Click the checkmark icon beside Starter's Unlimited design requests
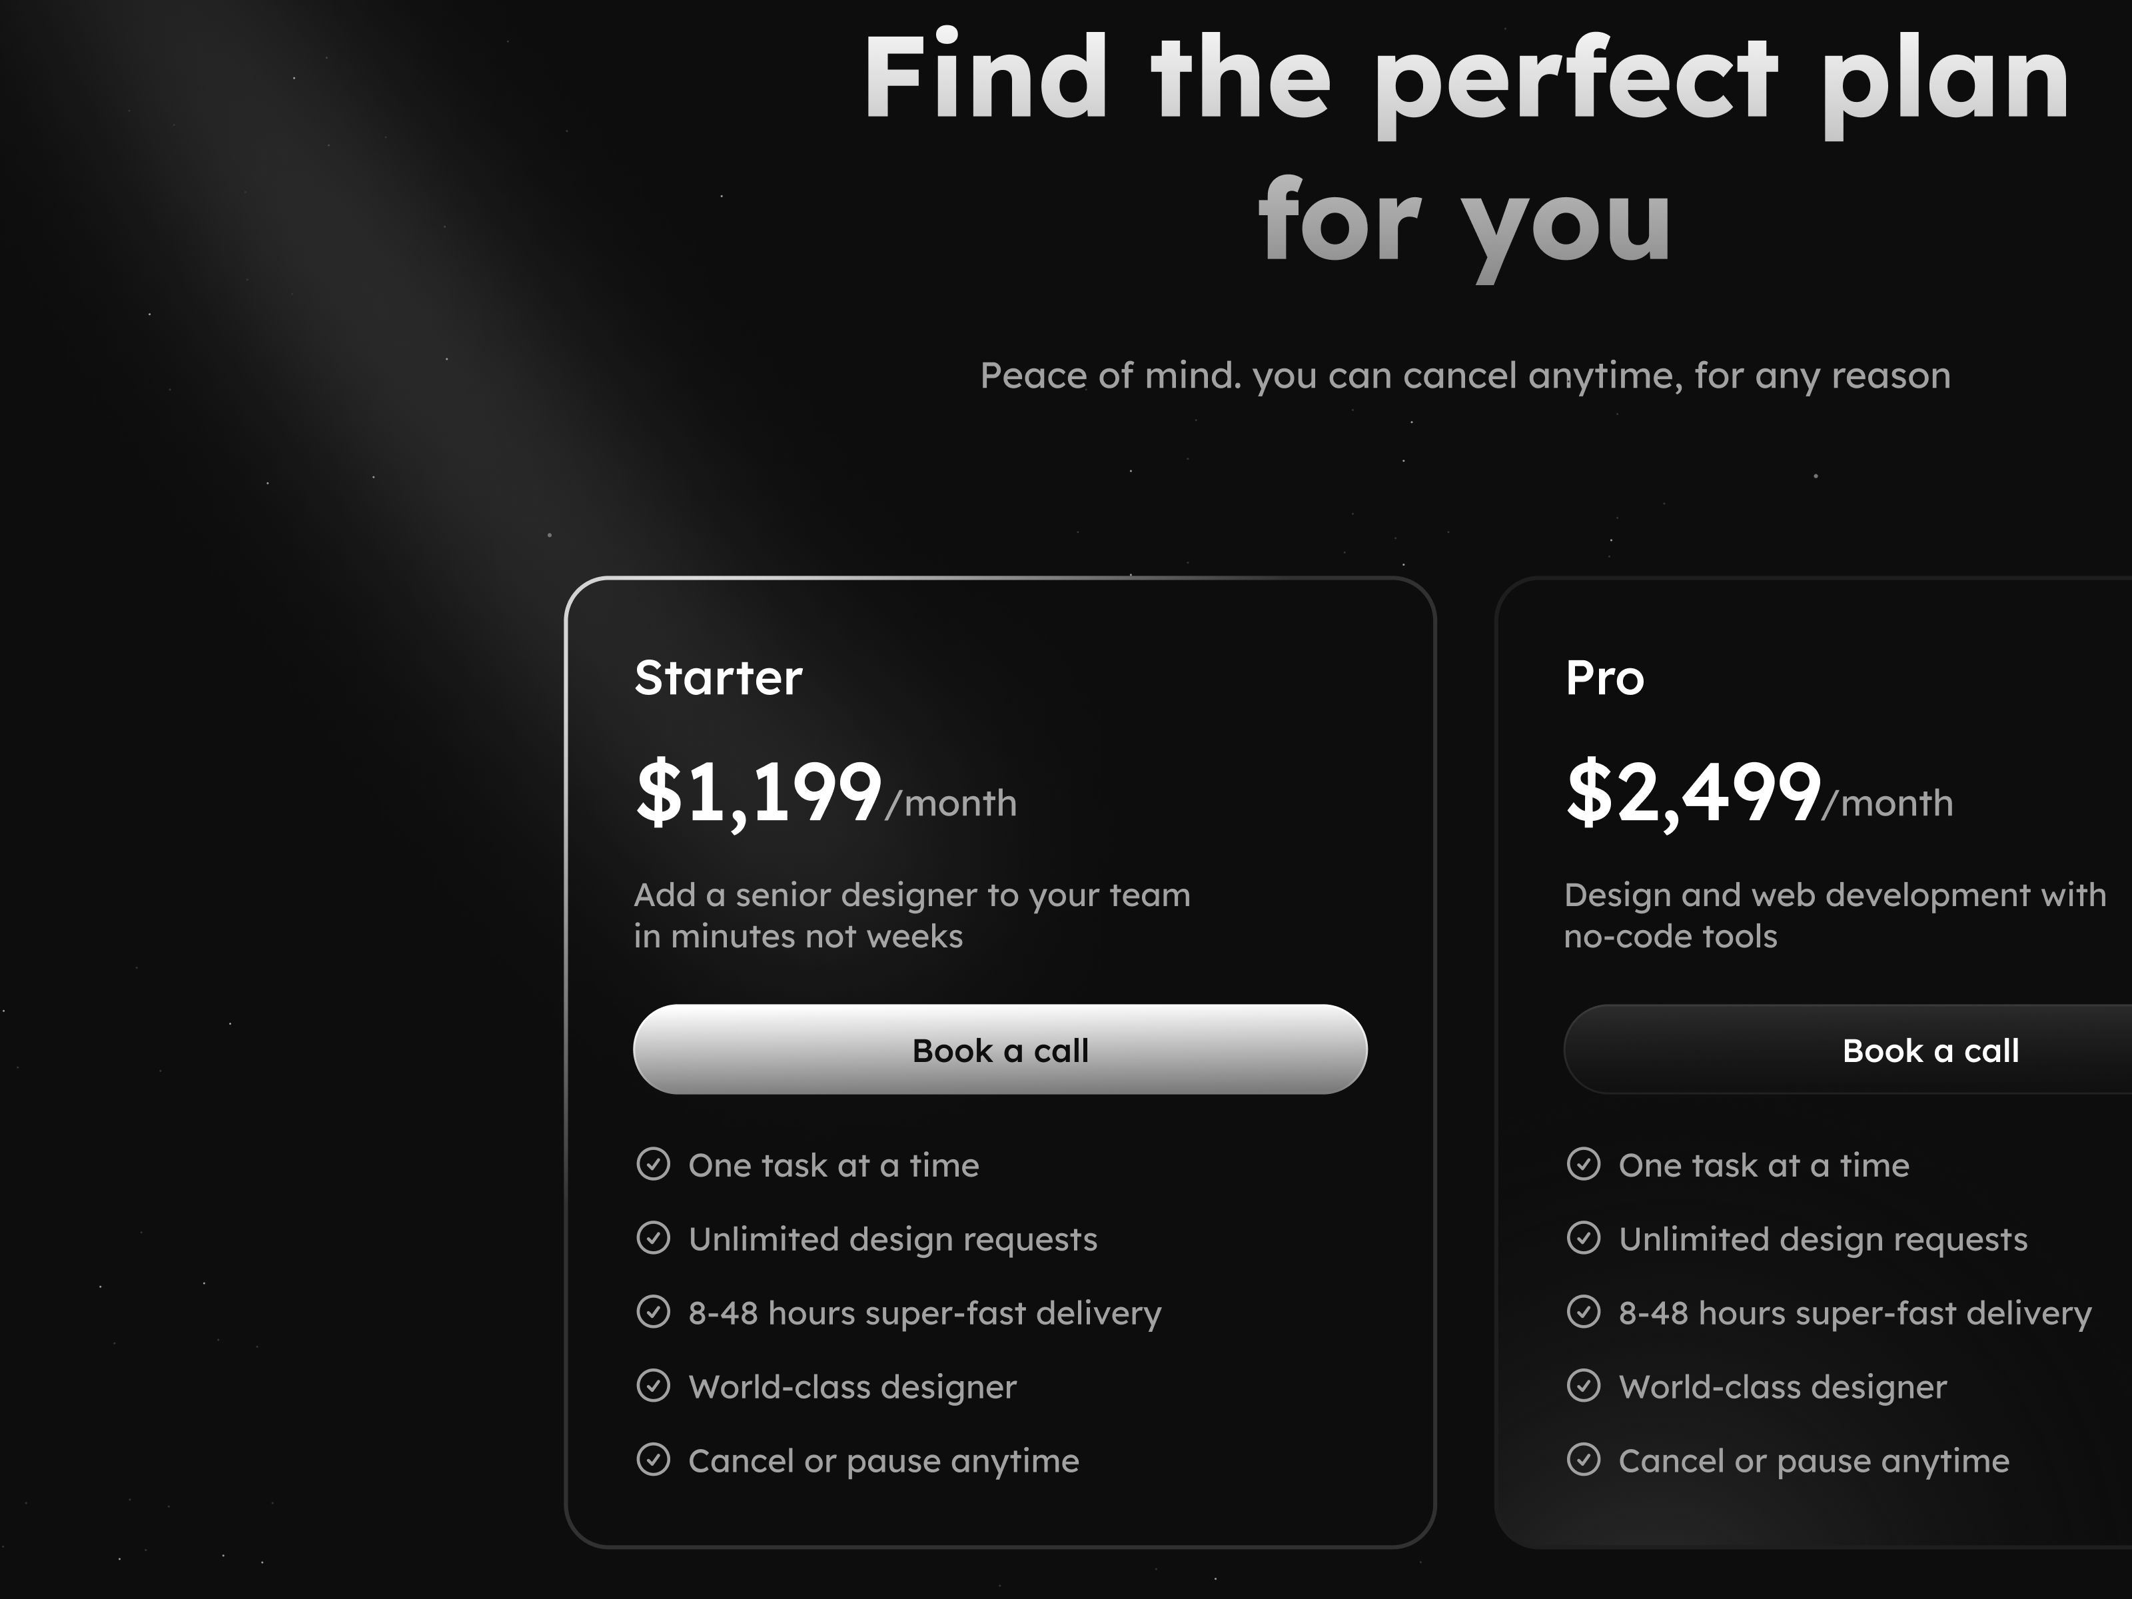 pos(656,1239)
